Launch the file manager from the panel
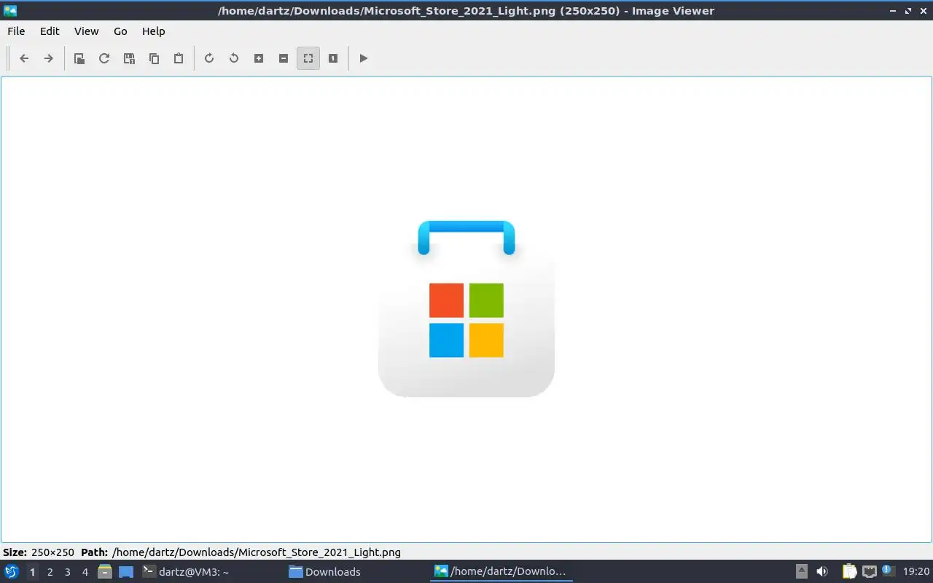 point(105,571)
